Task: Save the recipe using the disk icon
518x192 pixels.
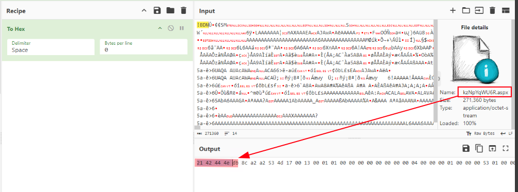Action: click(x=157, y=10)
